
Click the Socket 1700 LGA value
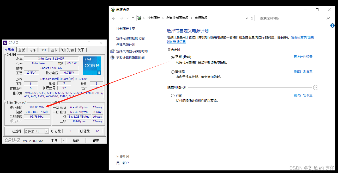pyautogui.click(x=51, y=68)
